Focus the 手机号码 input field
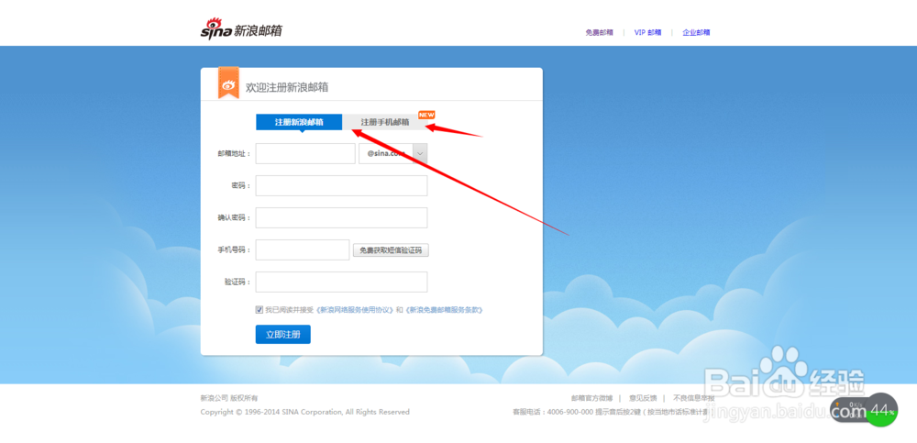This screenshot has height=443, width=917. [303, 249]
